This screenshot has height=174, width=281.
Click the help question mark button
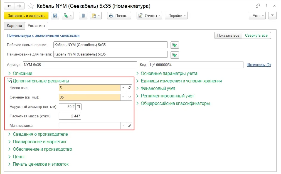tap(272, 16)
